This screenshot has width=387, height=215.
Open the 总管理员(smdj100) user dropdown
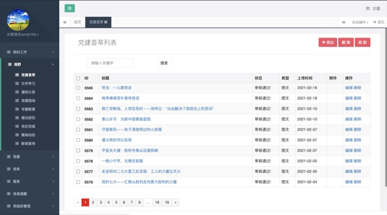tap(23, 34)
